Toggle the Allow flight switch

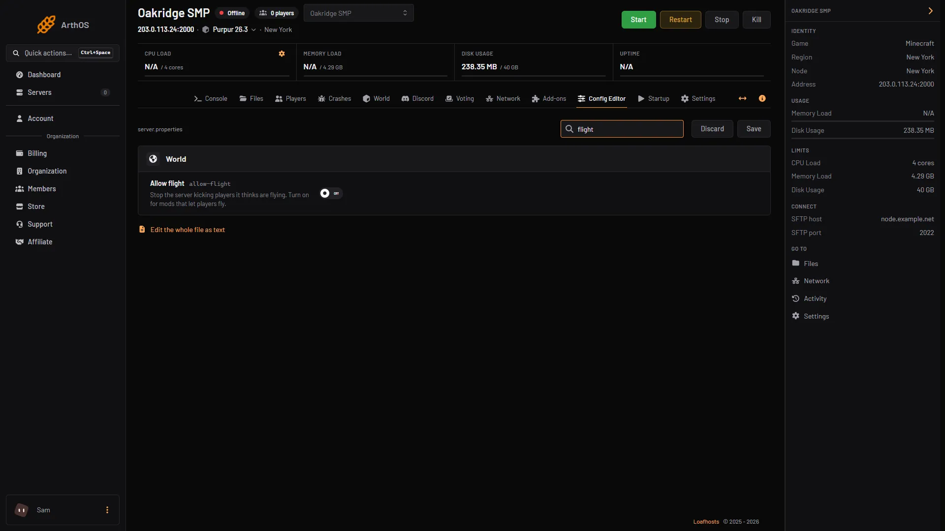(x=331, y=193)
